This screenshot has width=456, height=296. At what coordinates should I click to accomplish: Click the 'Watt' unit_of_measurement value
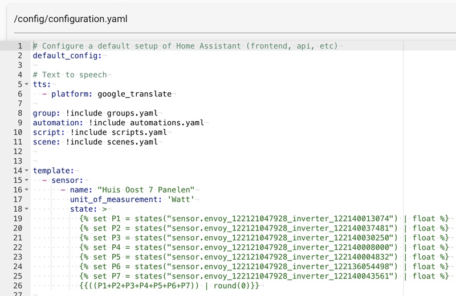182,199
